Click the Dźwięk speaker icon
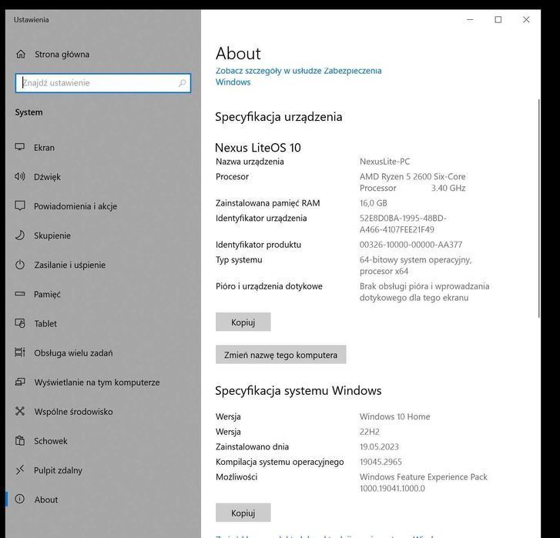The width and height of the screenshot is (560, 538). pos(20,176)
